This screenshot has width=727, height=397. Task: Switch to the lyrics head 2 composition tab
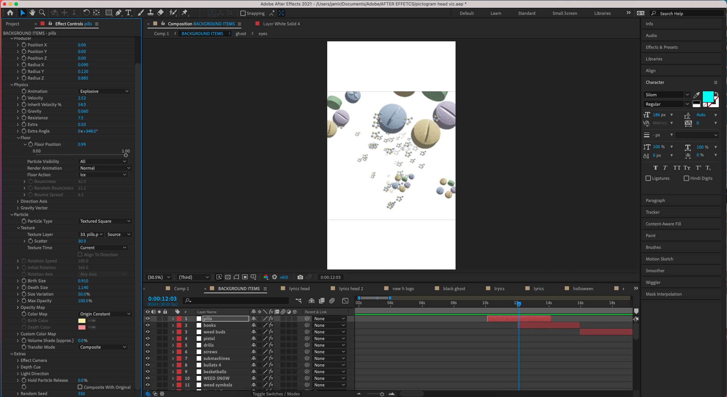(351, 289)
